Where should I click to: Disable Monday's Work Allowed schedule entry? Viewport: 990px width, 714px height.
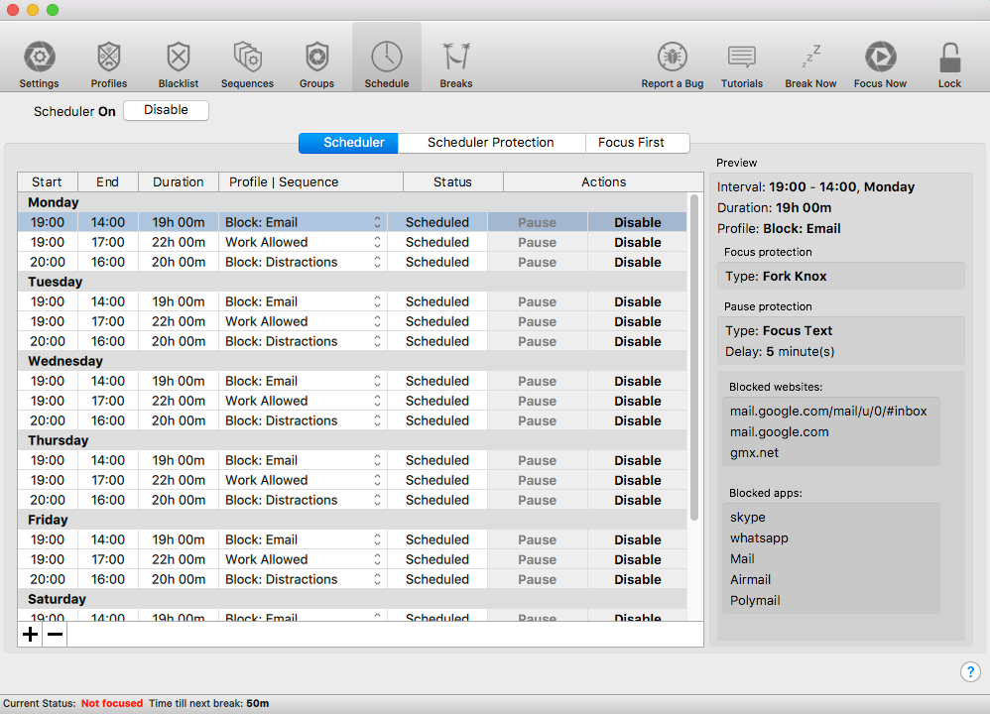point(637,242)
